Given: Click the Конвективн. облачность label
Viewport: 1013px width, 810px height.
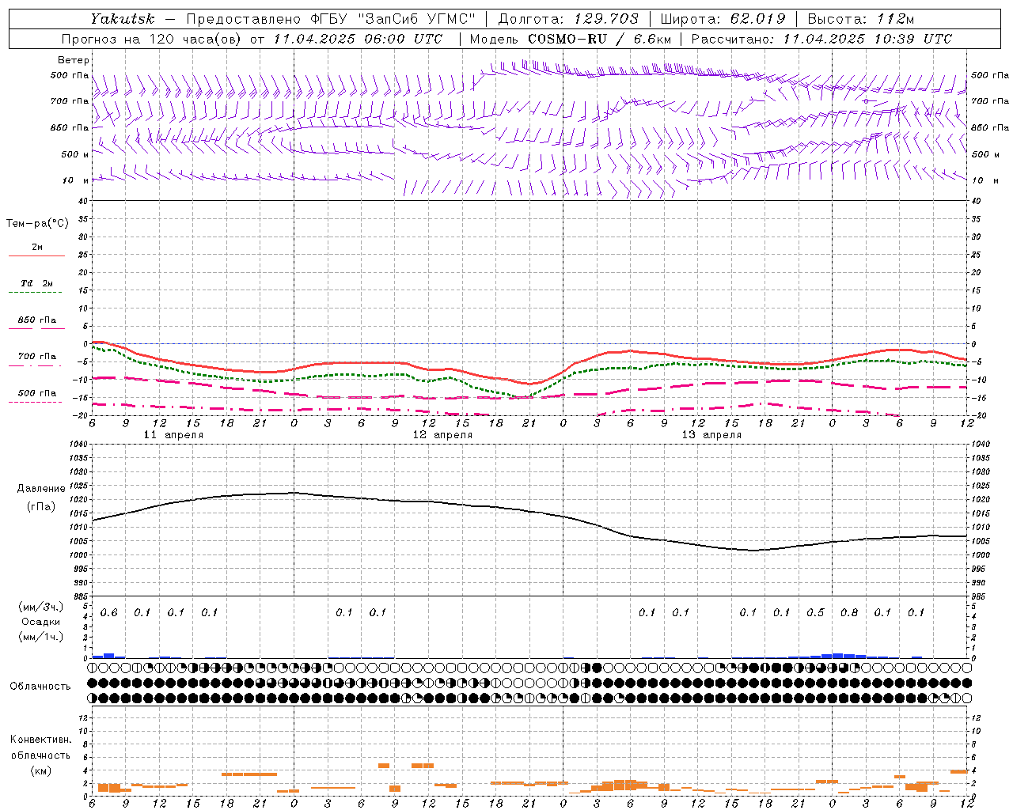Looking at the screenshot, I should click(x=40, y=748).
